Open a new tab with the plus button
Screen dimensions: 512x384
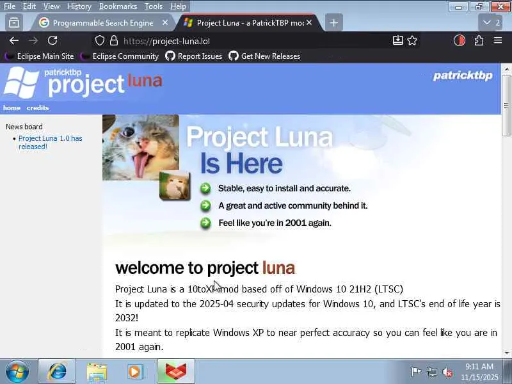(x=333, y=23)
